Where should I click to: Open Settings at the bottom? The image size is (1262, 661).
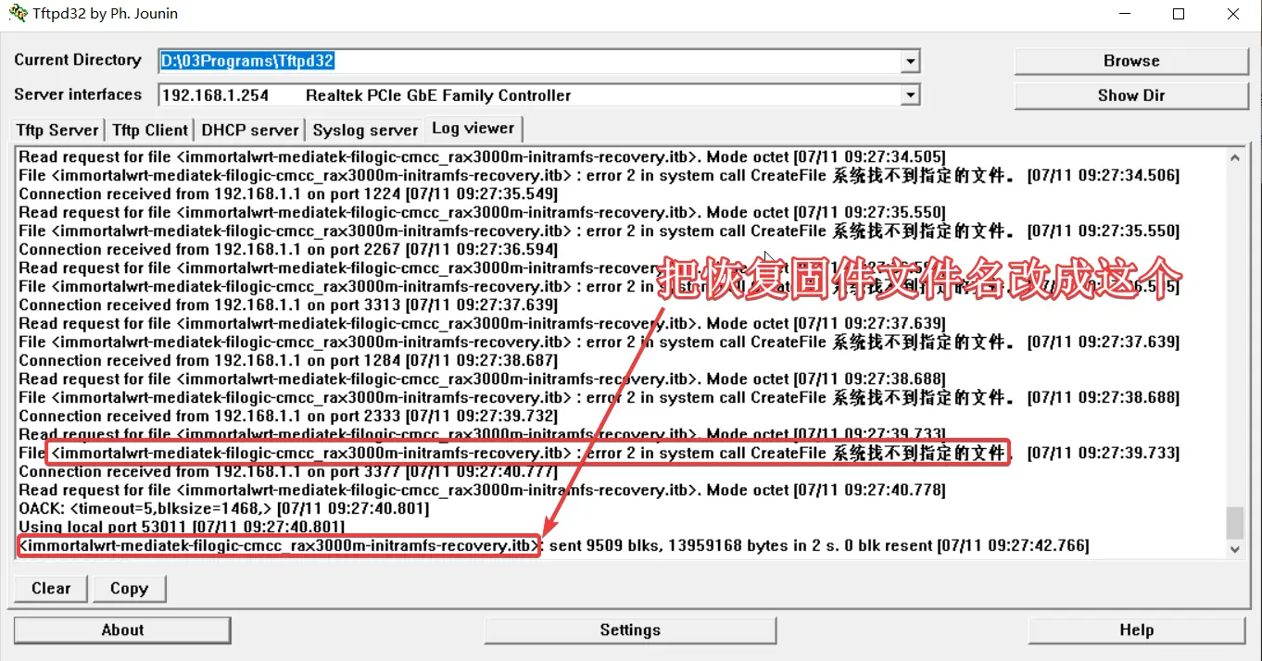click(x=630, y=630)
